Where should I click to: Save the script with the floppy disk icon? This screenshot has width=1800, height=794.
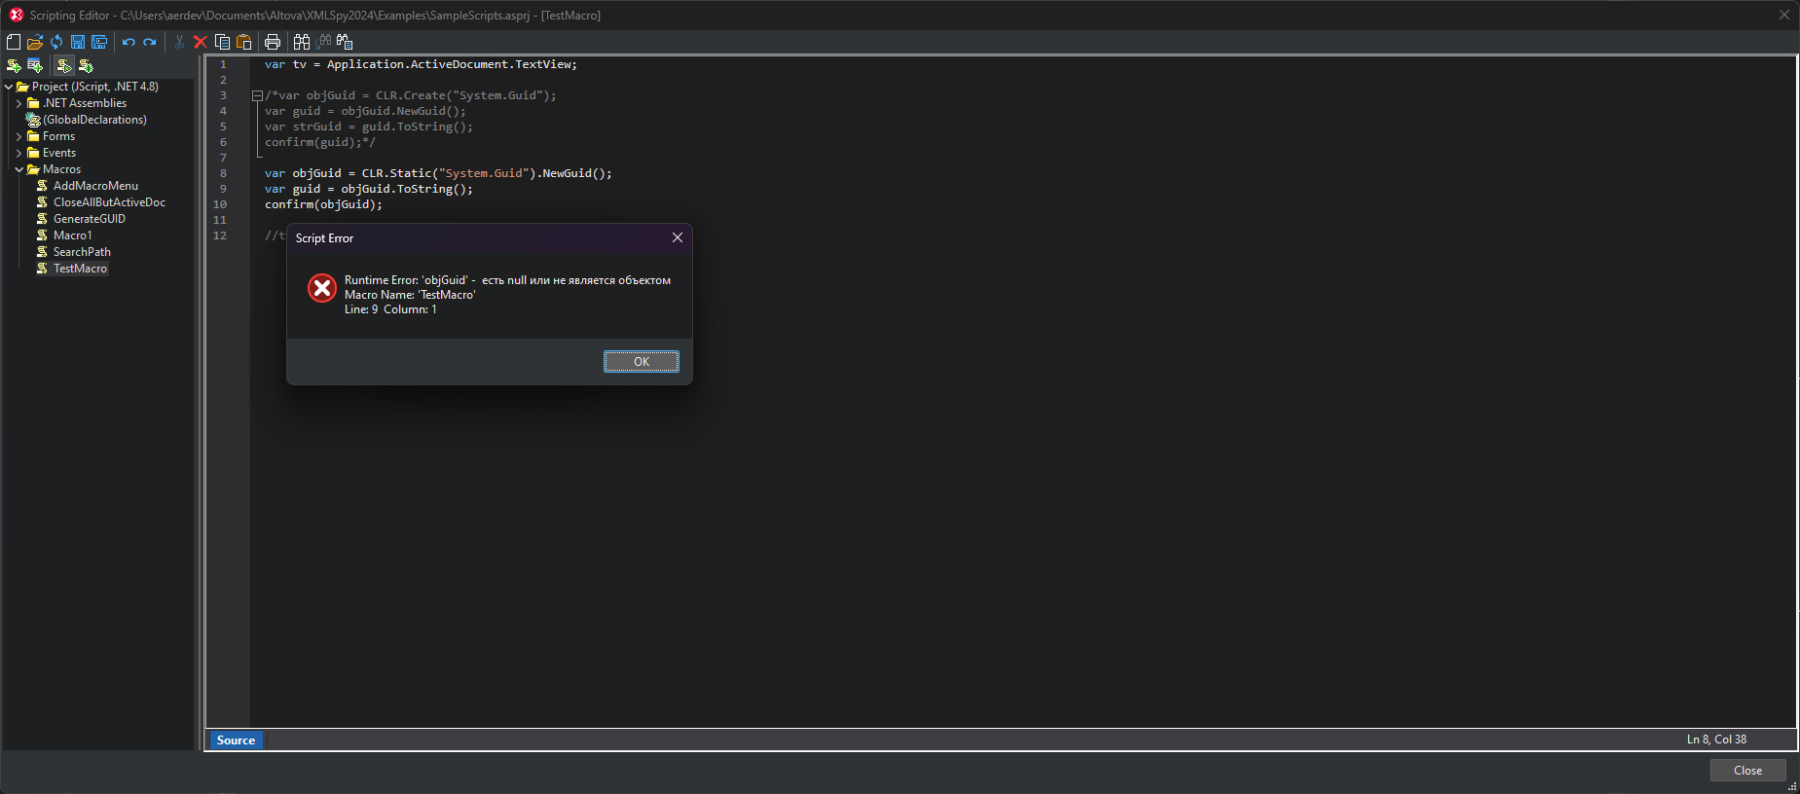[x=78, y=42]
